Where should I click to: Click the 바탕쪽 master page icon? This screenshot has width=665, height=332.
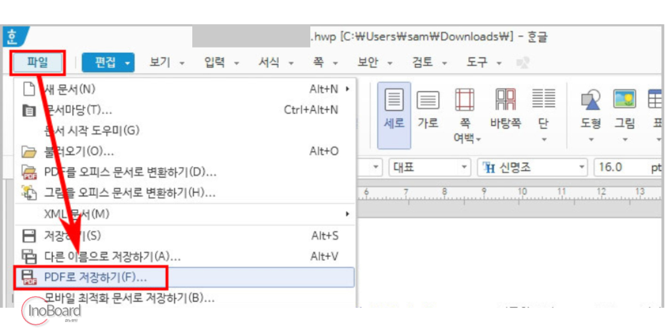tap(505, 100)
